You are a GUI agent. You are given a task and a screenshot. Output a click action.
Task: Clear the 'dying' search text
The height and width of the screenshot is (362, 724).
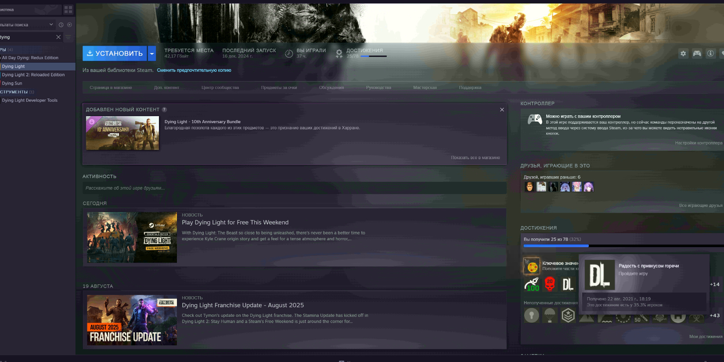point(58,37)
